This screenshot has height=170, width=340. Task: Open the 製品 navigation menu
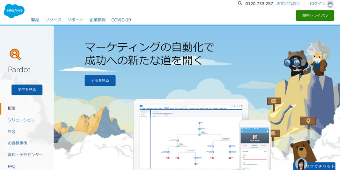[35, 20]
